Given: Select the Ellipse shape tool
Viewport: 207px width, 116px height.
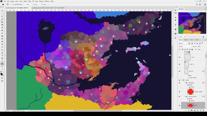Looking at the screenshot, I should [2, 61].
